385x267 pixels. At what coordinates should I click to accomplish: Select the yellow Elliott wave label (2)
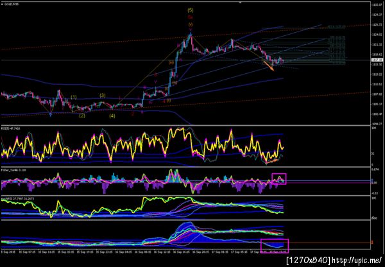[x=82, y=116]
